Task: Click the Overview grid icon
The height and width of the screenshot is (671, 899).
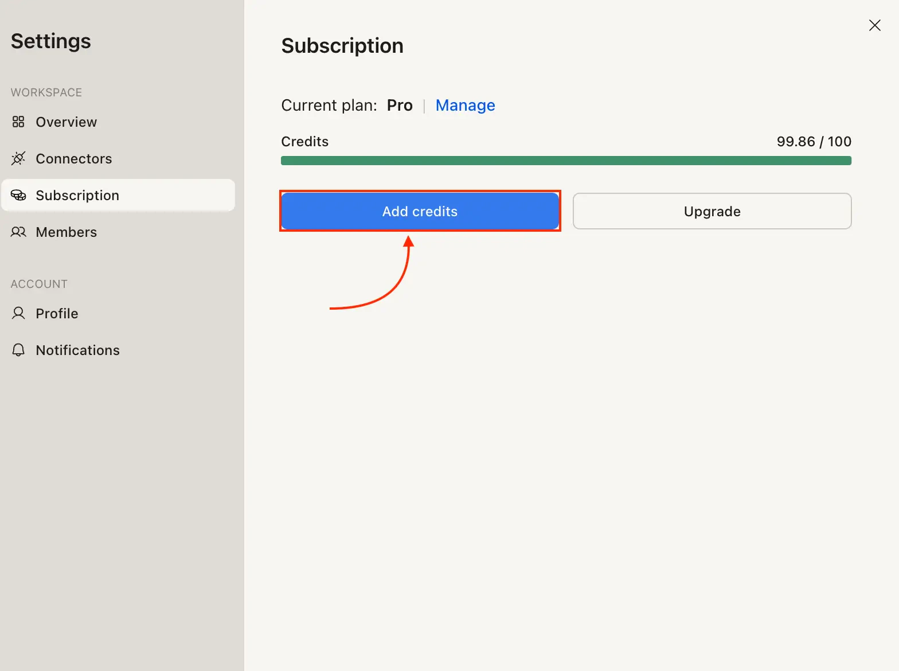Action: 18,122
